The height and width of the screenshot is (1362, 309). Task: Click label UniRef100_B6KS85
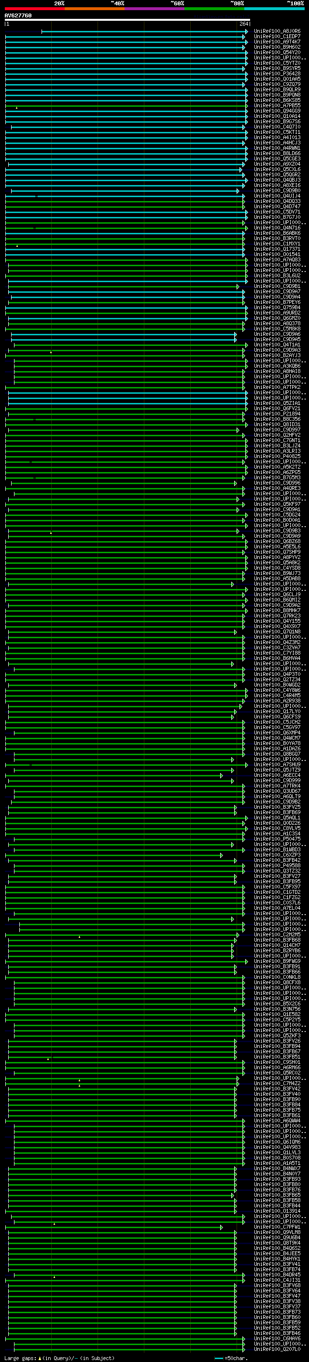pyautogui.click(x=277, y=100)
